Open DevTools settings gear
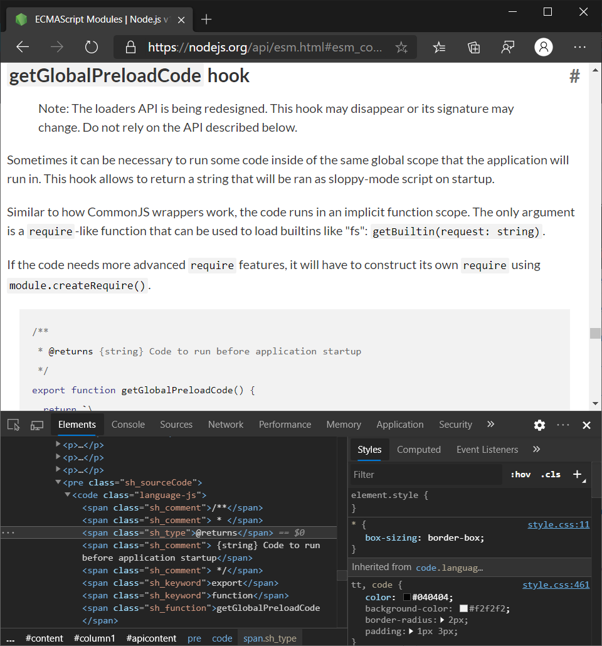The image size is (602, 646). coord(539,425)
